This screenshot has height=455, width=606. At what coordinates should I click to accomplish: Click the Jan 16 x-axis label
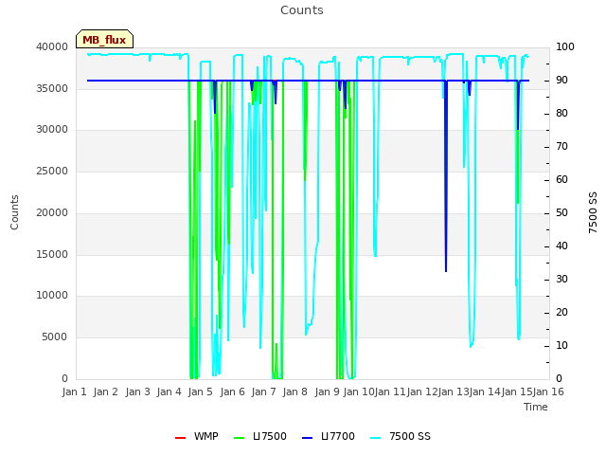click(548, 391)
